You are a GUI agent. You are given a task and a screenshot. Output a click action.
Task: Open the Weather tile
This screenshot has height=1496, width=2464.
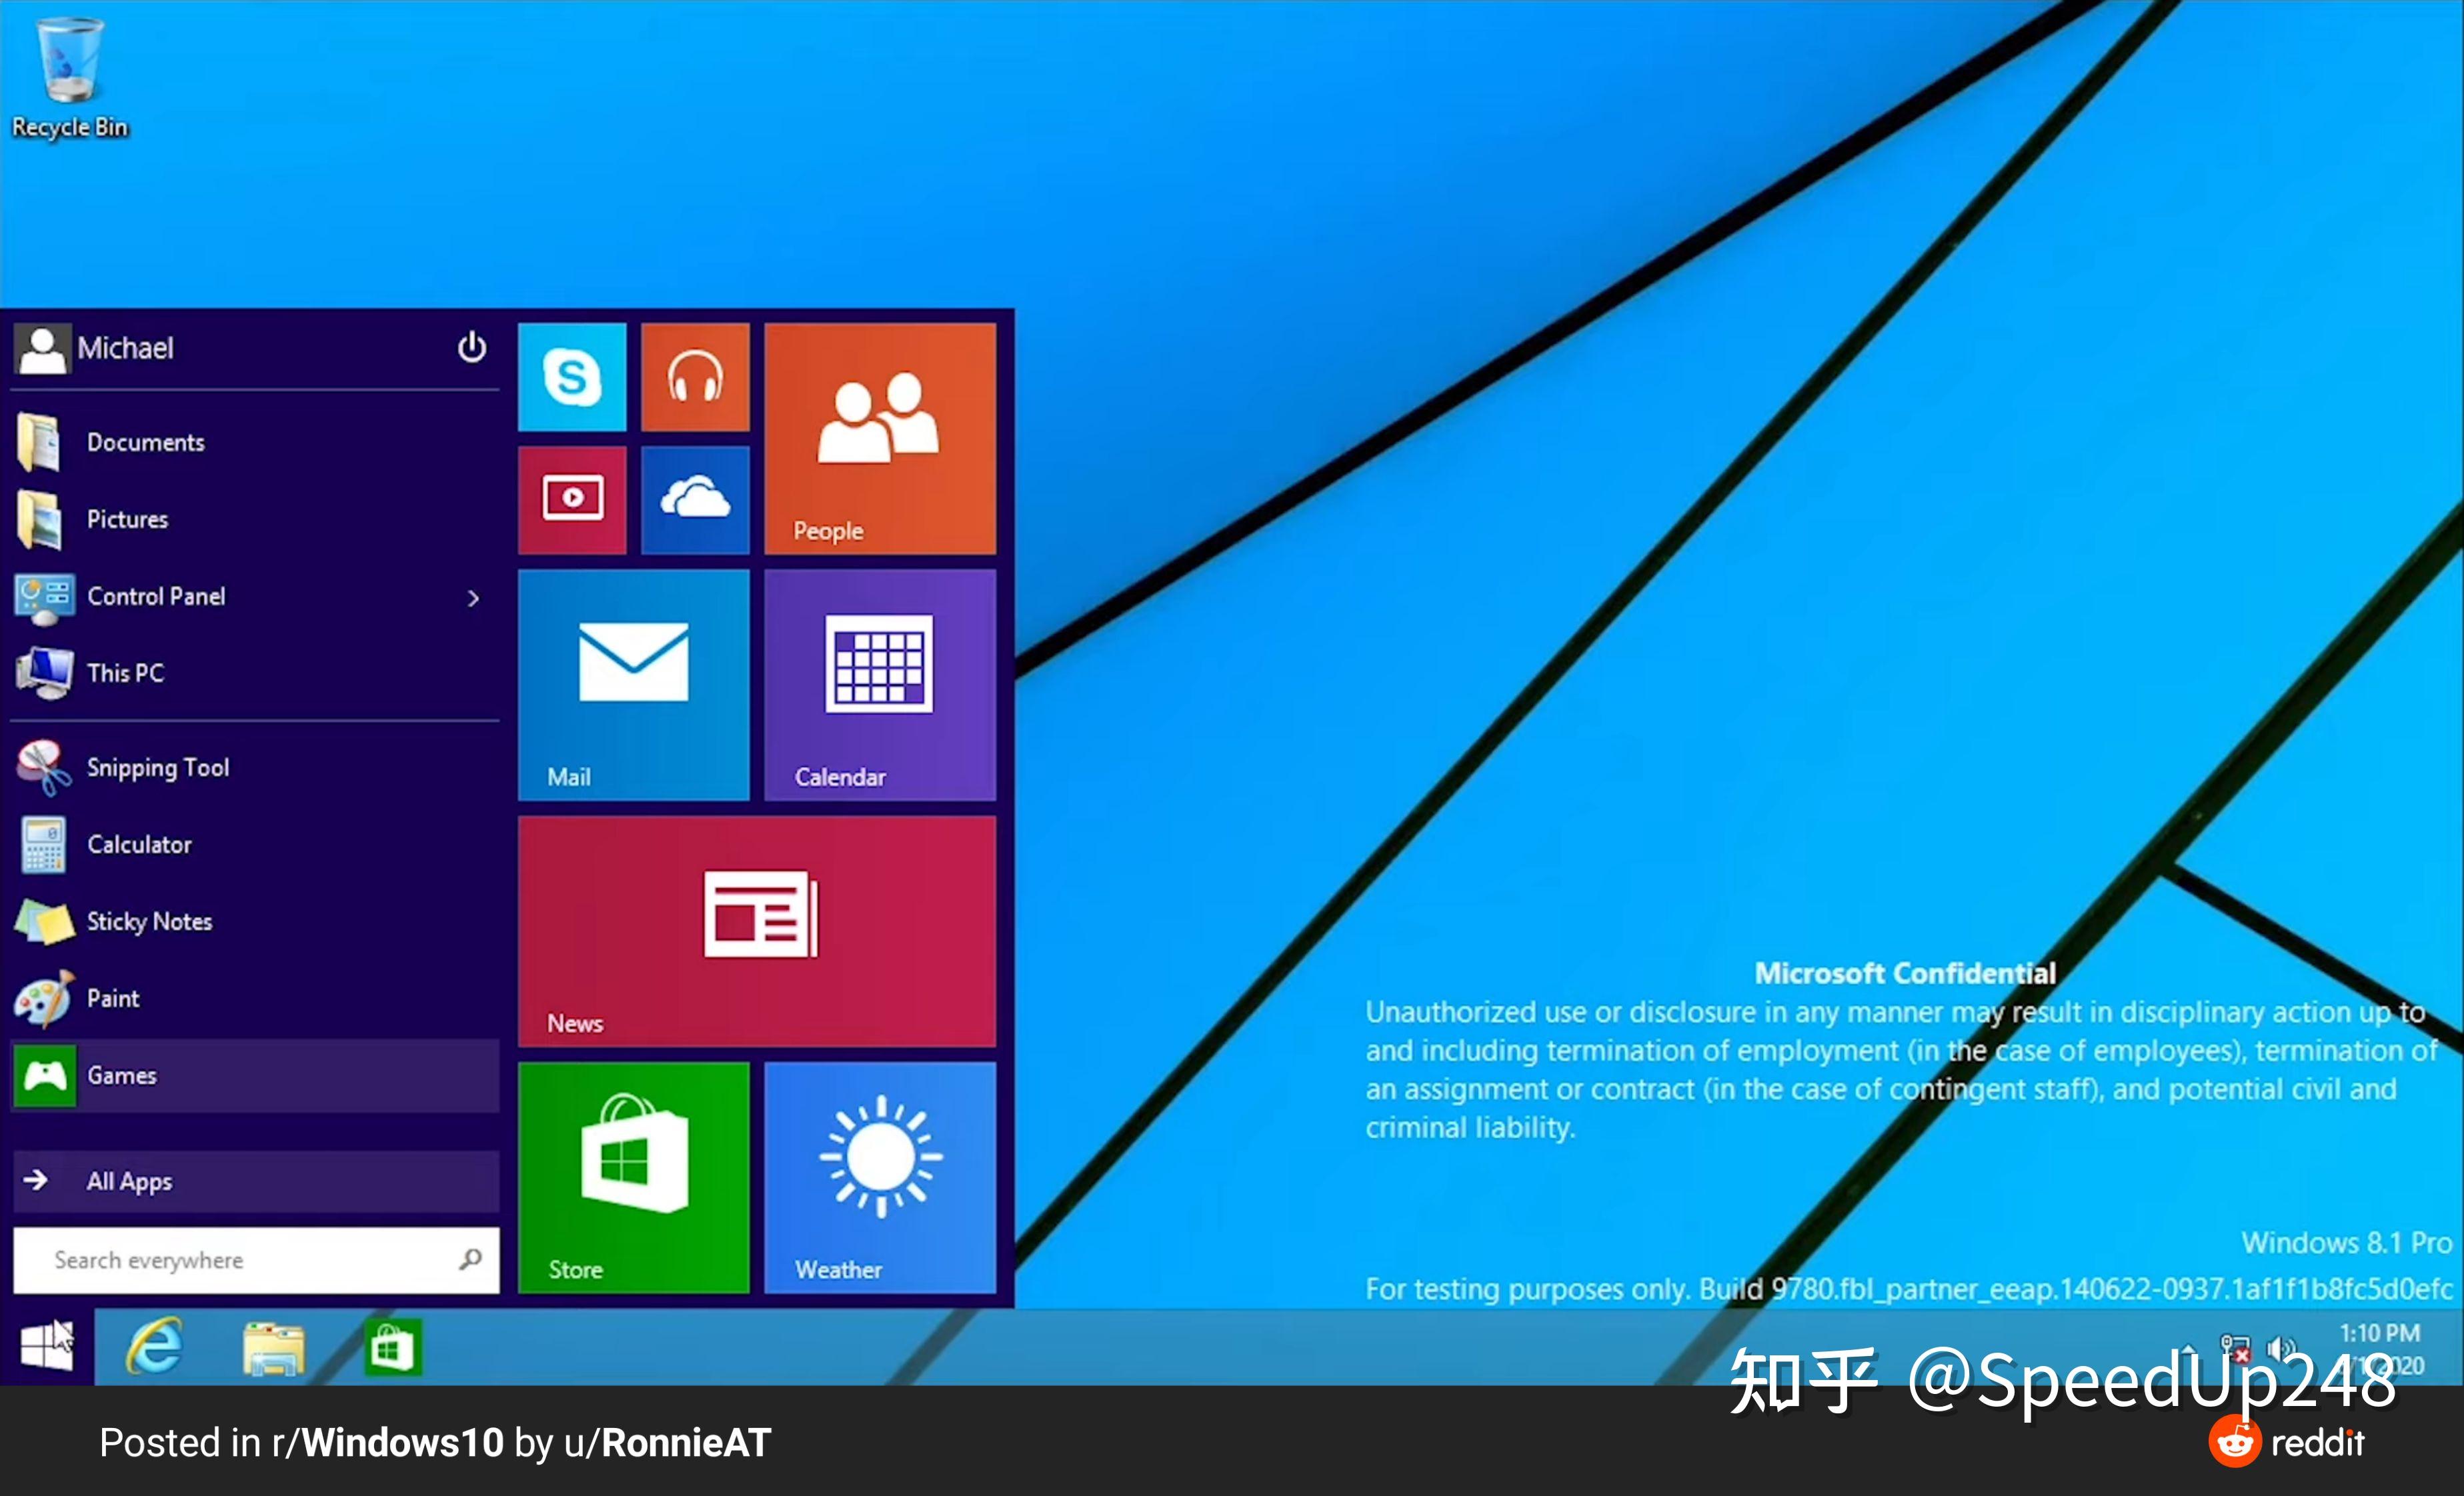point(880,1177)
